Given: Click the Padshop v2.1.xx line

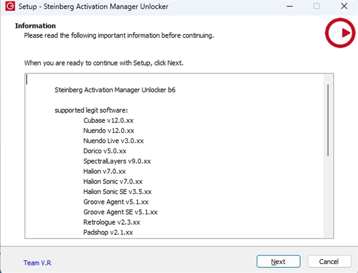Looking at the screenshot, I should pos(108,232).
